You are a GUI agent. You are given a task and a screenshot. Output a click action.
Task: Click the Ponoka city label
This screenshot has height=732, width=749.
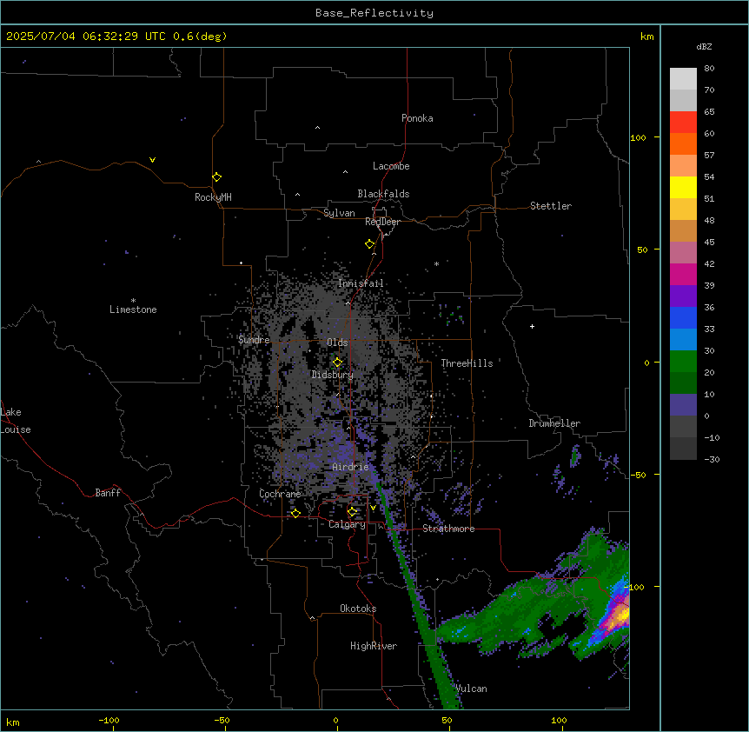tap(417, 118)
